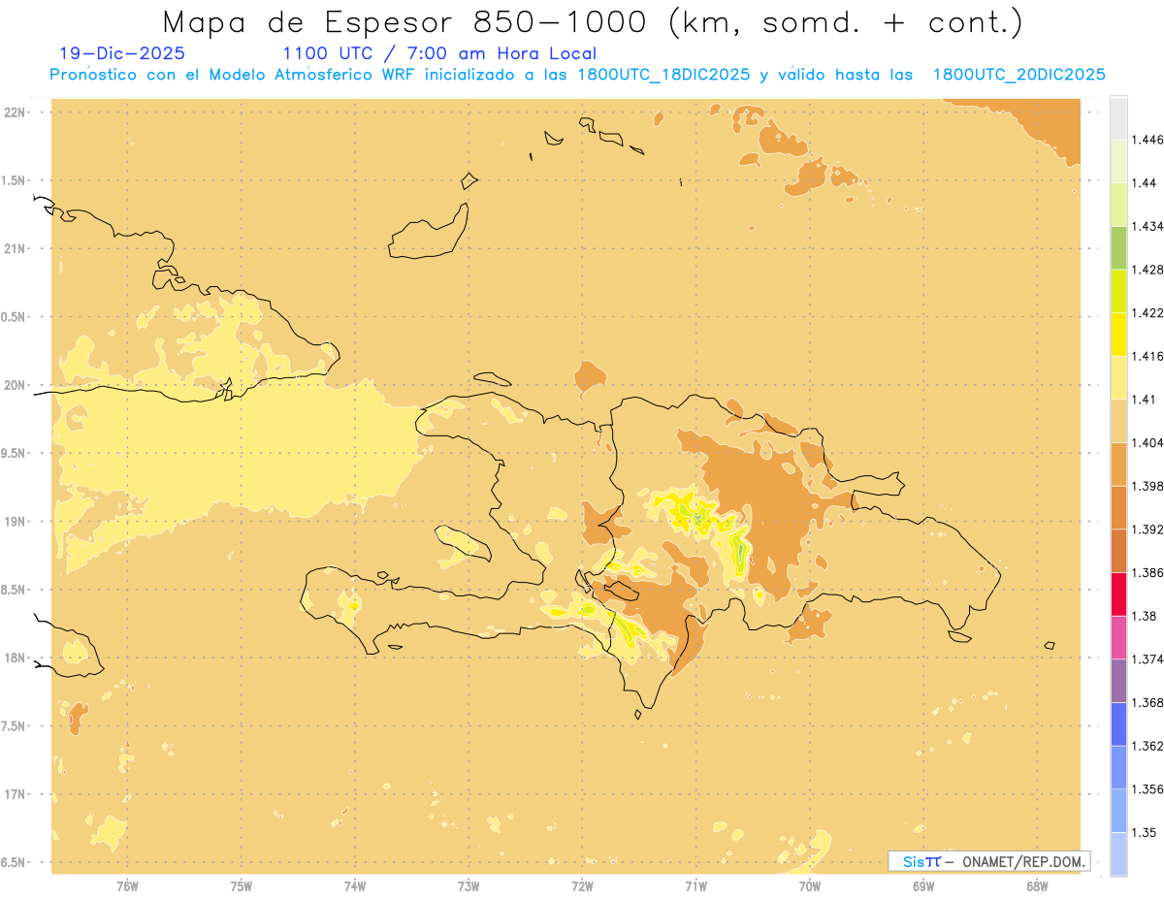The height and width of the screenshot is (899, 1164).
Task: Click the colorbar value "1.404"
Action: 1148,442
